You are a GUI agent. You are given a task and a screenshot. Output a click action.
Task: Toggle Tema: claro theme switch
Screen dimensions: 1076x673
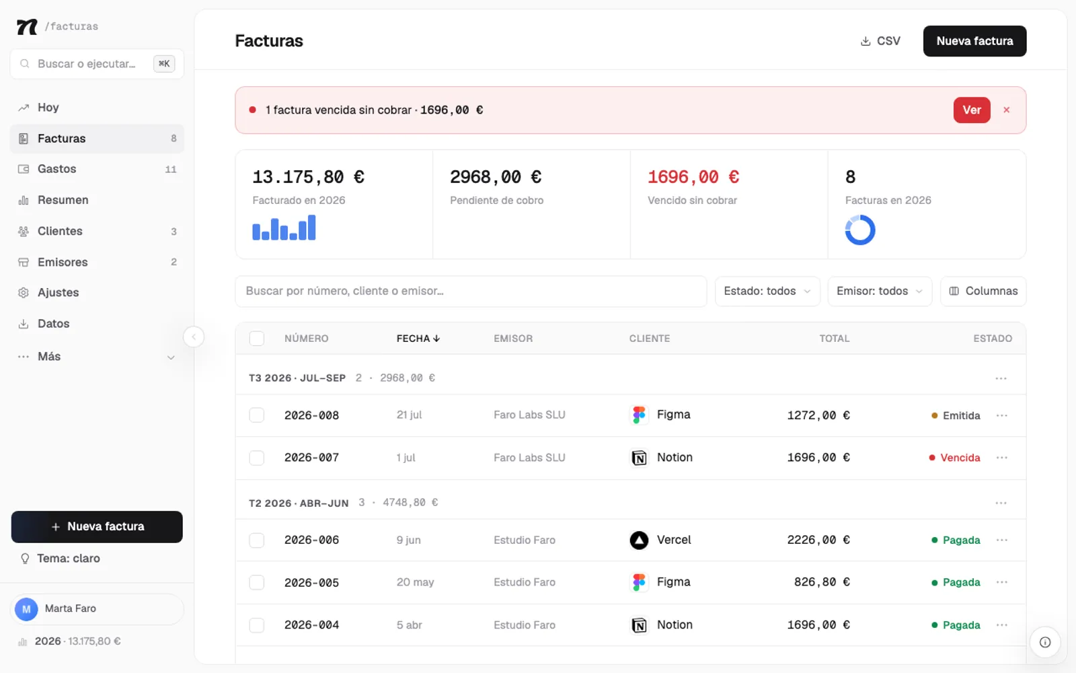(x=61, y=559)
